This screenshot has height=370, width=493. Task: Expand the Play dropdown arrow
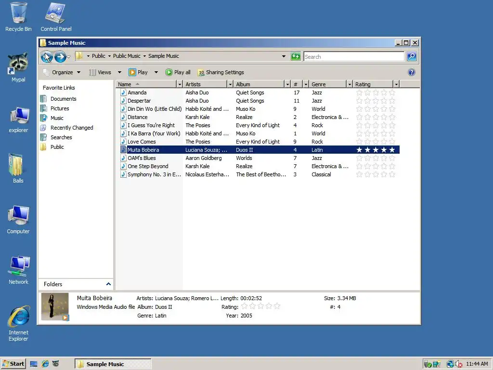pyautogui.click(x=156, y=72)
